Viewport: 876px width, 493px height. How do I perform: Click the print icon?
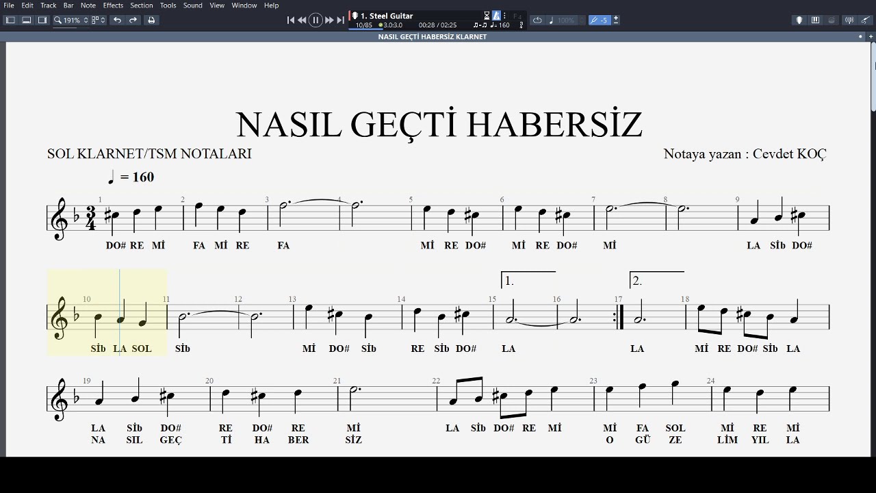point(151,20)
